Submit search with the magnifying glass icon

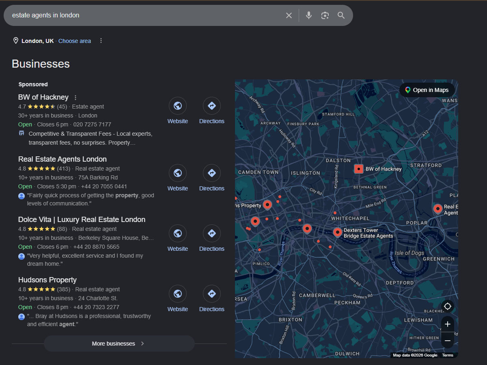[x=341, y=15]
